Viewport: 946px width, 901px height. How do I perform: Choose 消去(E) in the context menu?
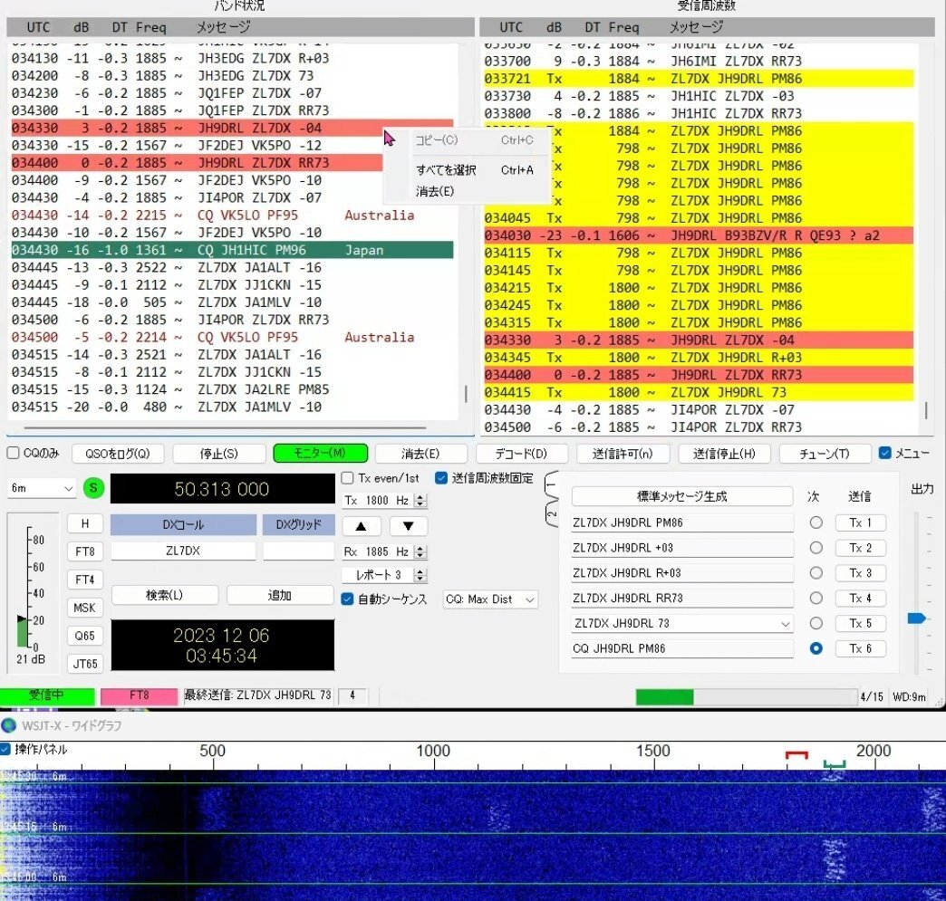tap(435, 191)
